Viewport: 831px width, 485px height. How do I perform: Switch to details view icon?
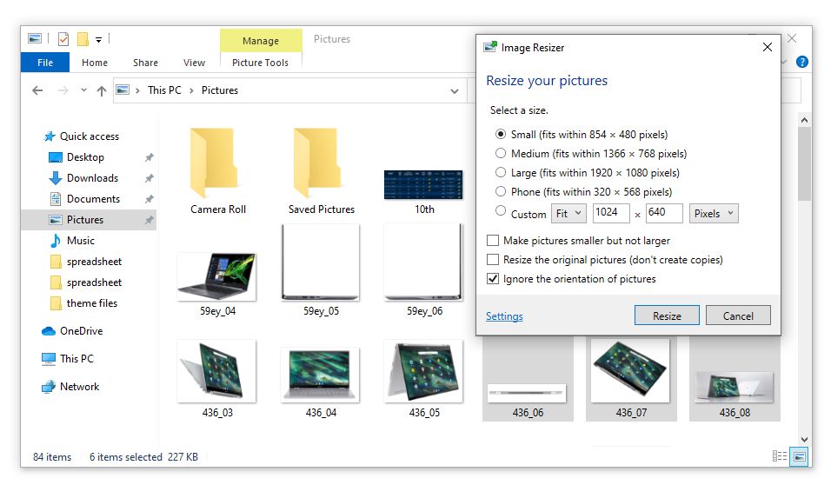pyautogui.click(x=780, y=456)
